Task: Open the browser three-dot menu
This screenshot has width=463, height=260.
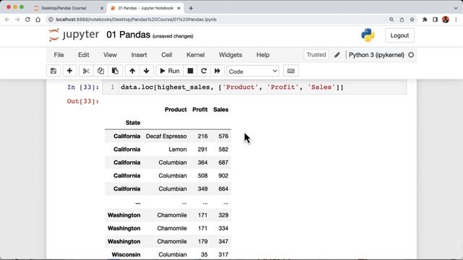Action: 456,19
